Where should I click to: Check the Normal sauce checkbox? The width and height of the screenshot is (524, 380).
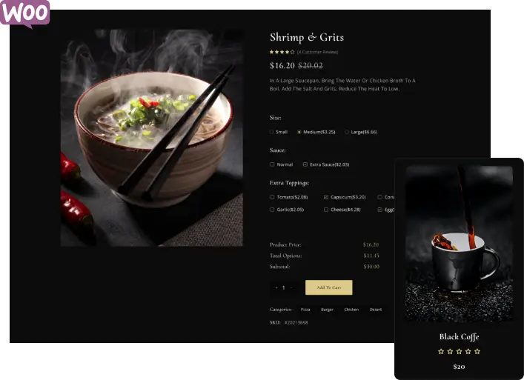pyautogui.click(x=272, y=164)
